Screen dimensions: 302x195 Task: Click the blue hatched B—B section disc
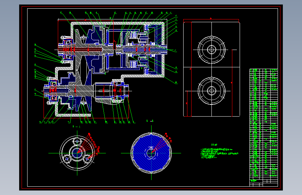(x=151, y=153)
